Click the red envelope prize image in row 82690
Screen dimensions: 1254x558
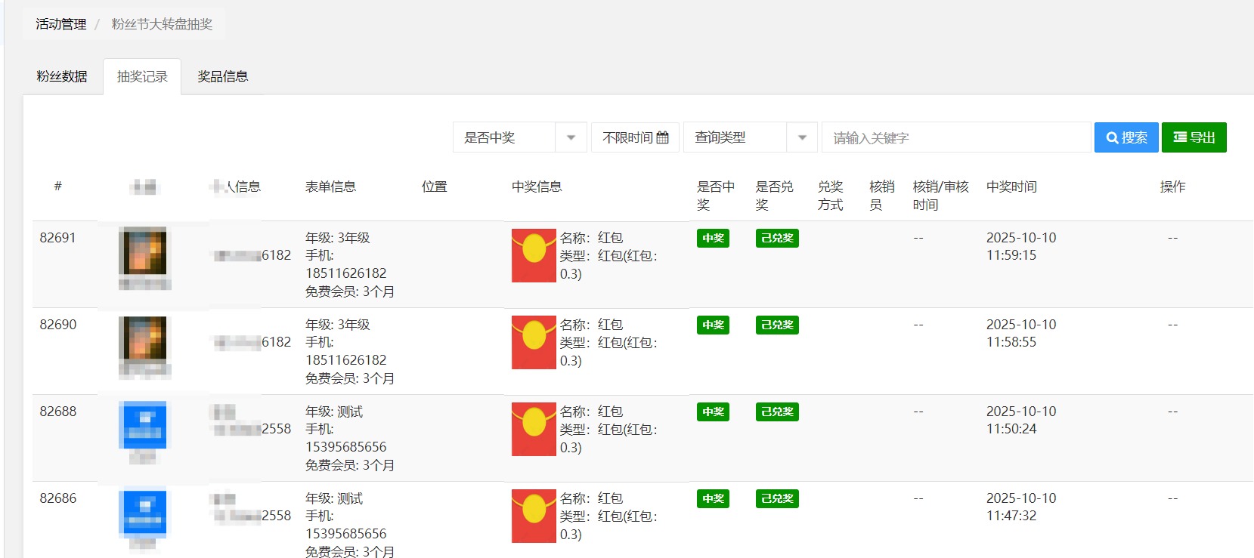(x=534, y=342)
